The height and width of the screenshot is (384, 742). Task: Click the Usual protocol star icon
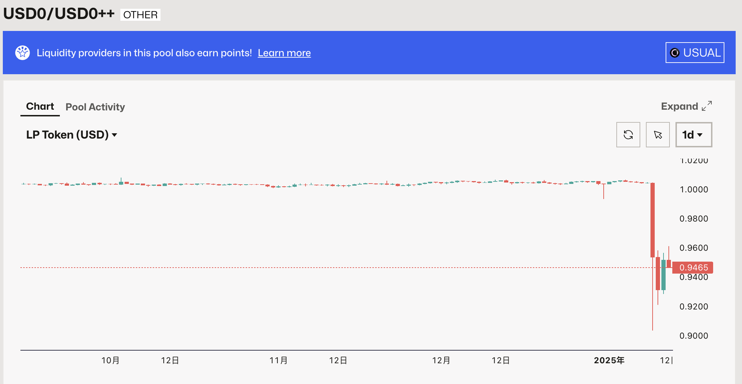tap(23, 52)
